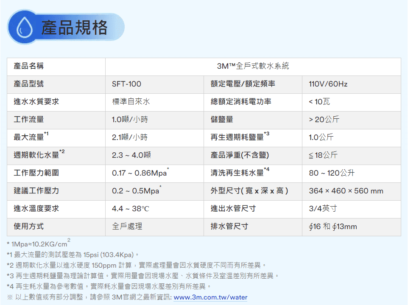Click the 4.4 ~ 38℃ temperature value

[x=130, y=209]
